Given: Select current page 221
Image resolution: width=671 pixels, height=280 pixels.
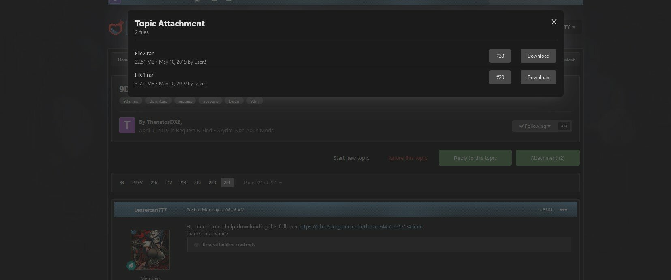Looking at the screenshot, I should pos(227,183).
